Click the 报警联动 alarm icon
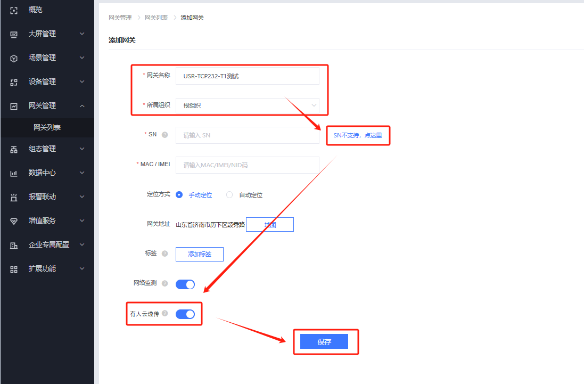The width and height of the screenshot is (584, 384). 14,197
